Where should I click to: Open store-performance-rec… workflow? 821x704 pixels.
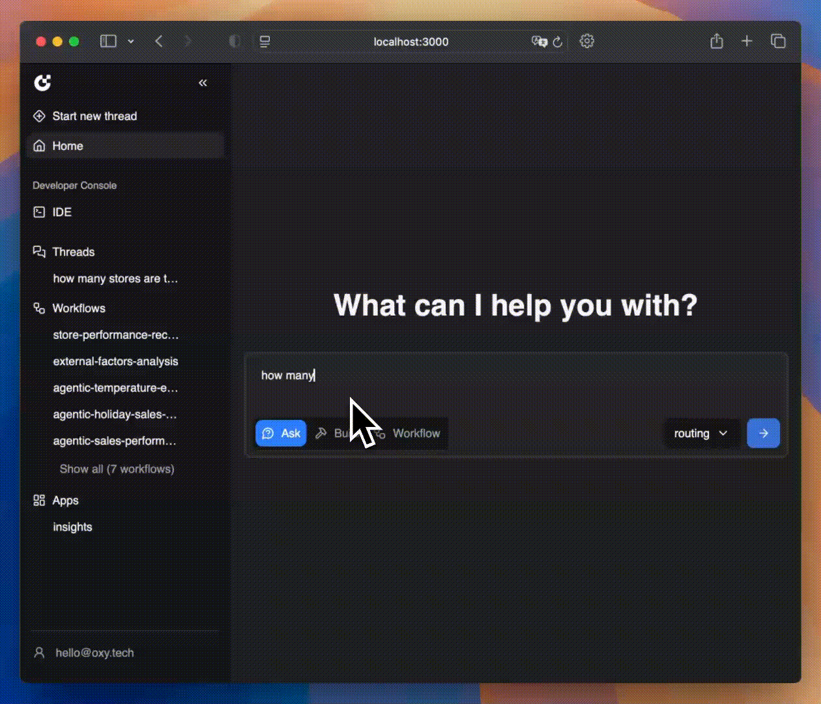tap(116, 334)
